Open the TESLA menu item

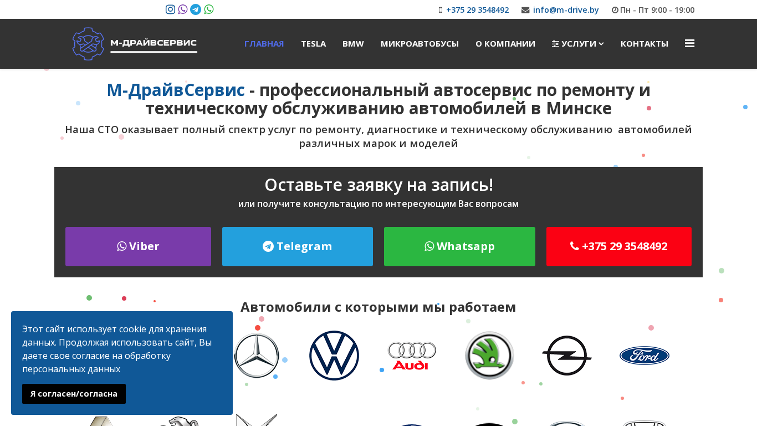coord(313,44)
